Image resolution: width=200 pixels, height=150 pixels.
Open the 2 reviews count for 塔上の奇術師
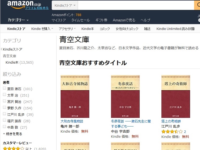(x=185, y=132)
